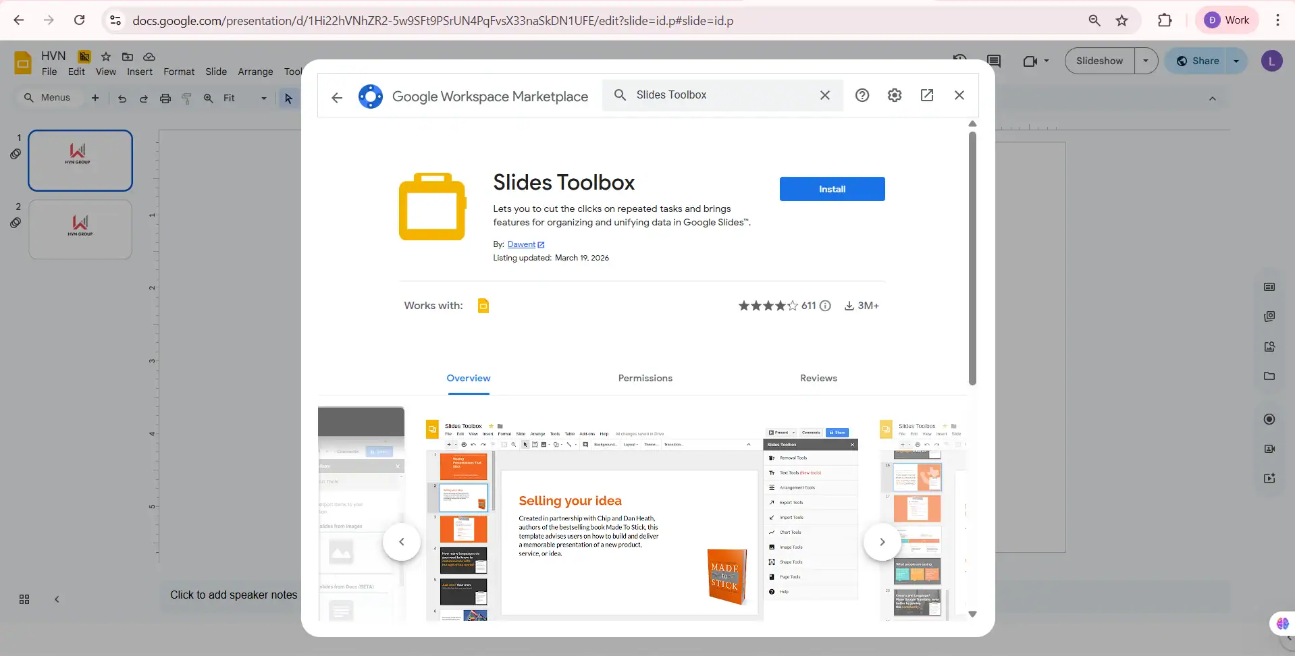
Task: Select the Paint format tool icon
Action: [x=186, y=98]
